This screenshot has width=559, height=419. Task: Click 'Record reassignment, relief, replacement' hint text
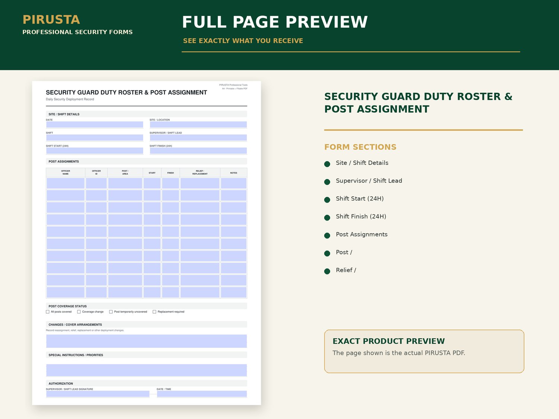[85, 330]
